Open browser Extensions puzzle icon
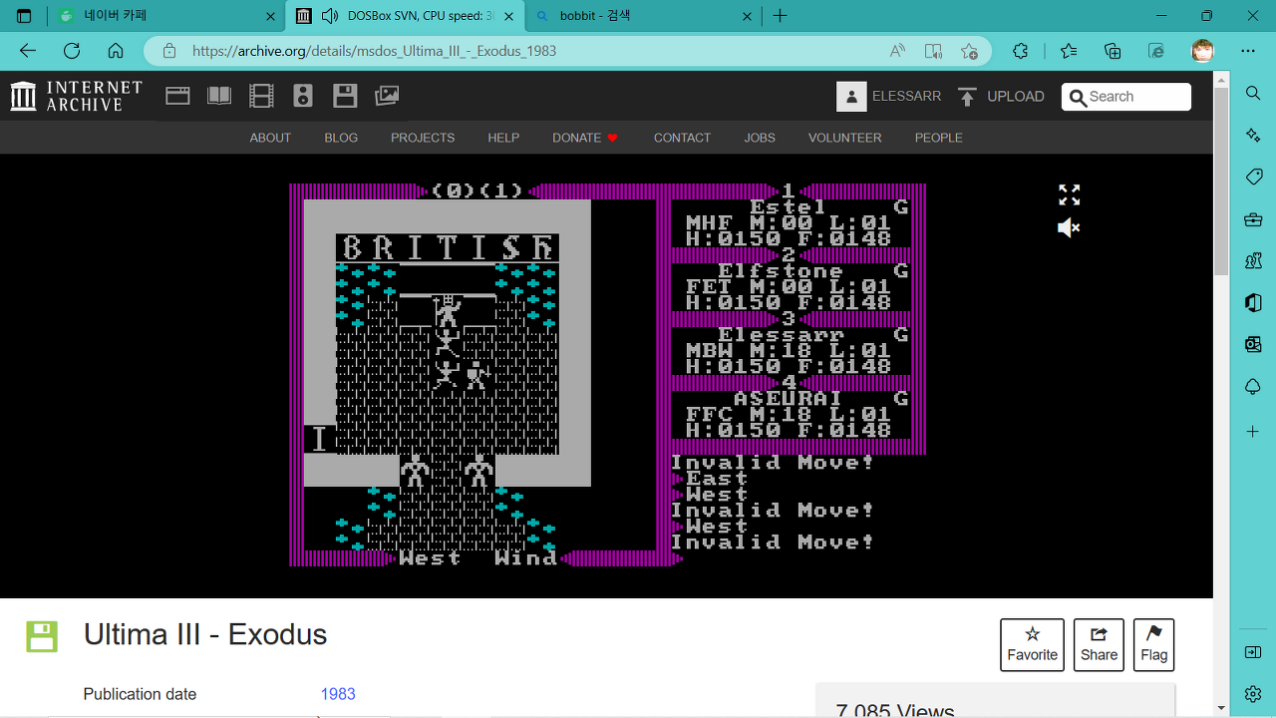Image resolution: width=1276 pixels, height=718 pixels. (x=1020, y=51)
